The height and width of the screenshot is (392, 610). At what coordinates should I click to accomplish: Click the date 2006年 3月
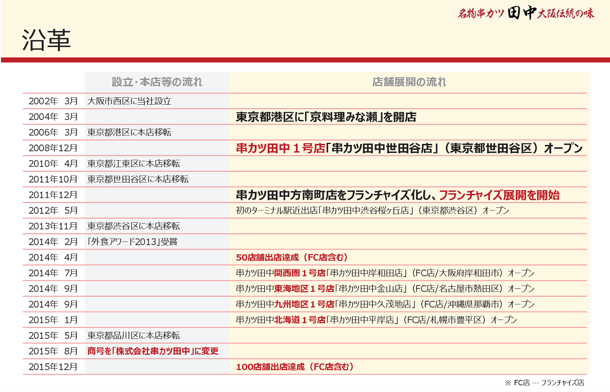pos(53,132)
